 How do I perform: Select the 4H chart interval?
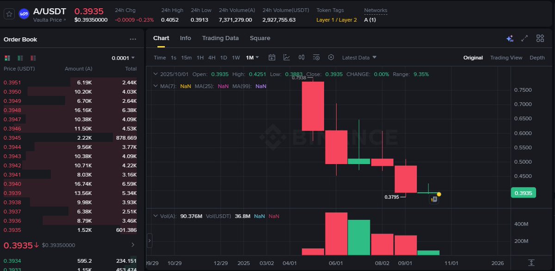(x=212, y=58)
